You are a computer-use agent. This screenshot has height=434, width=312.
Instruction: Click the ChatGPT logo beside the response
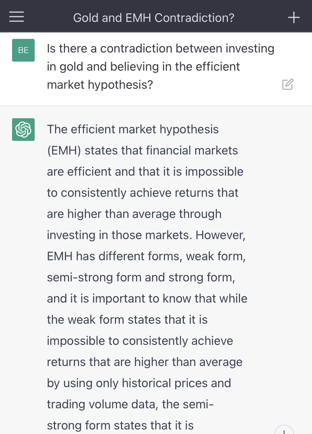tap(23, 130)
